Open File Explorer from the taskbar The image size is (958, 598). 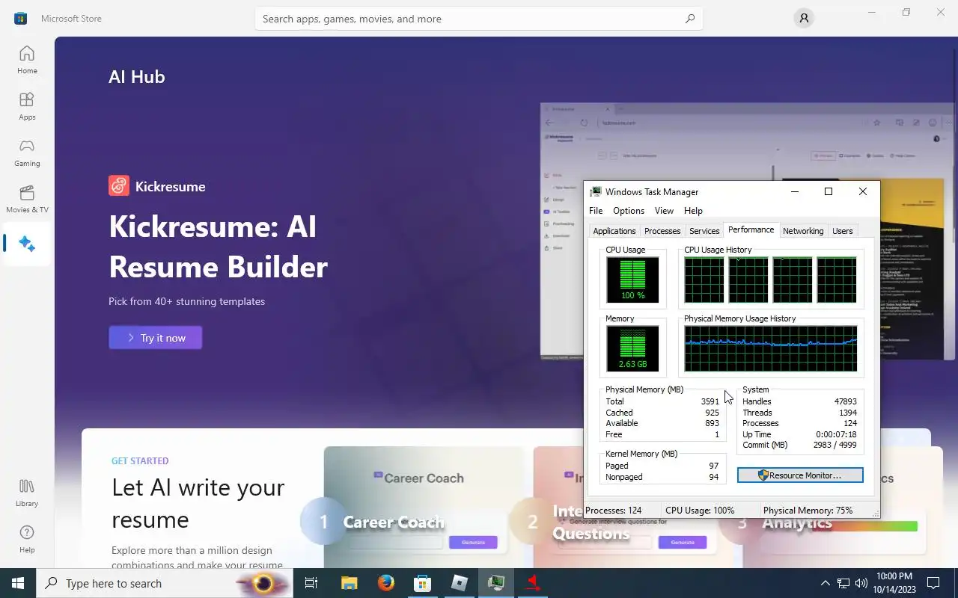coord(350,583)
